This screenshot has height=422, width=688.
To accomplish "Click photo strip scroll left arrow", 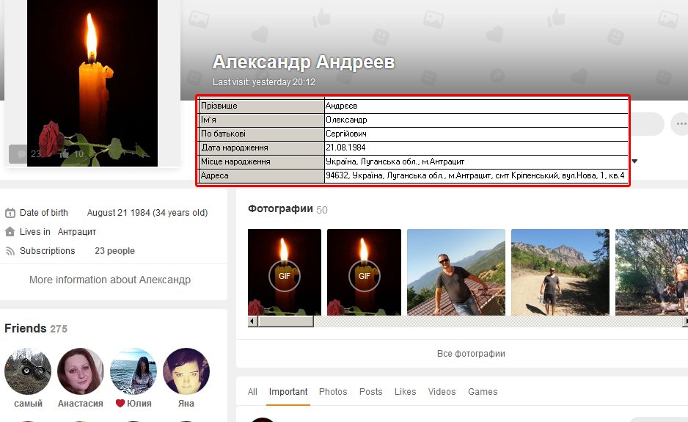I will point(252,321).
